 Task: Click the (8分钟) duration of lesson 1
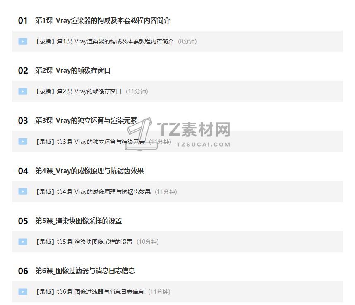click(x=187, y=41)
